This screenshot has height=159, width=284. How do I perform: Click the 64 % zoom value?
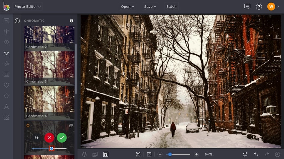[x=208, y=154]
